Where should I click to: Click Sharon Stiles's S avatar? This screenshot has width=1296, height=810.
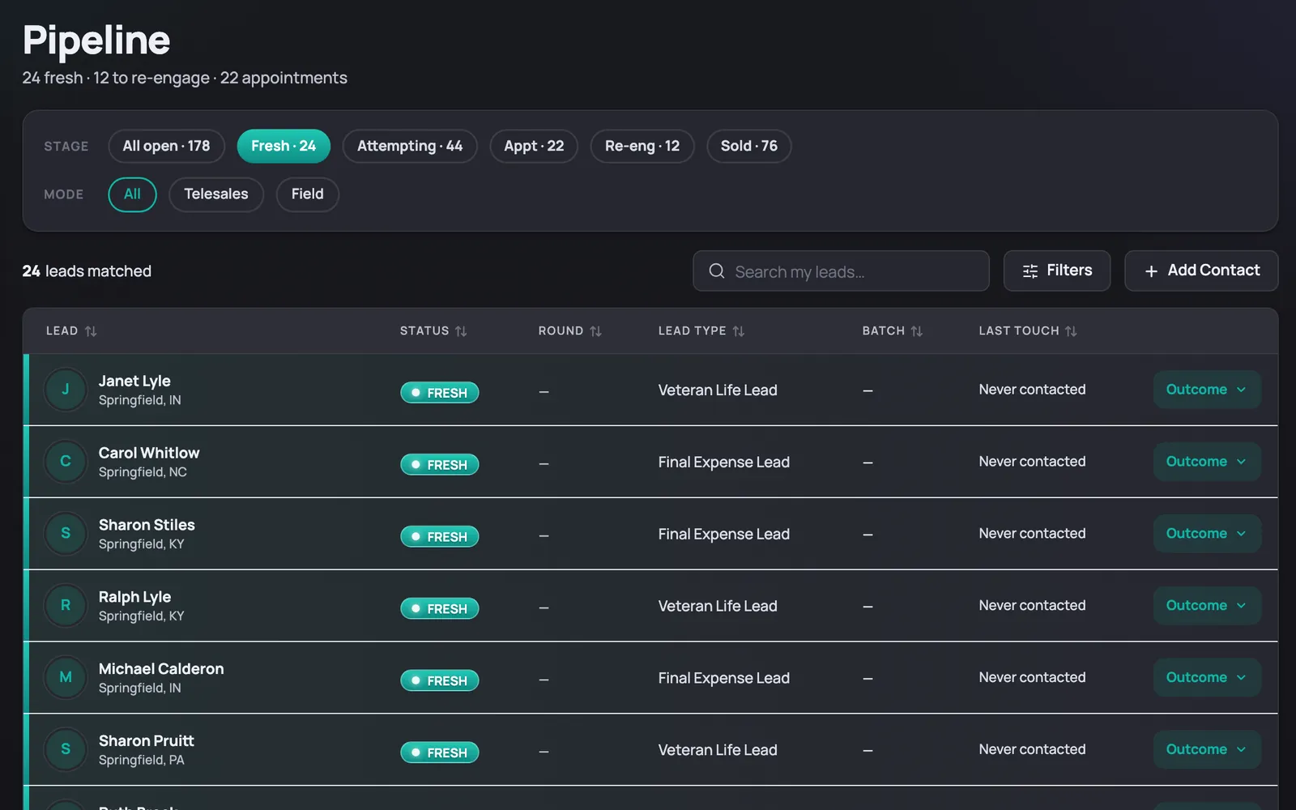pos(66,534)
